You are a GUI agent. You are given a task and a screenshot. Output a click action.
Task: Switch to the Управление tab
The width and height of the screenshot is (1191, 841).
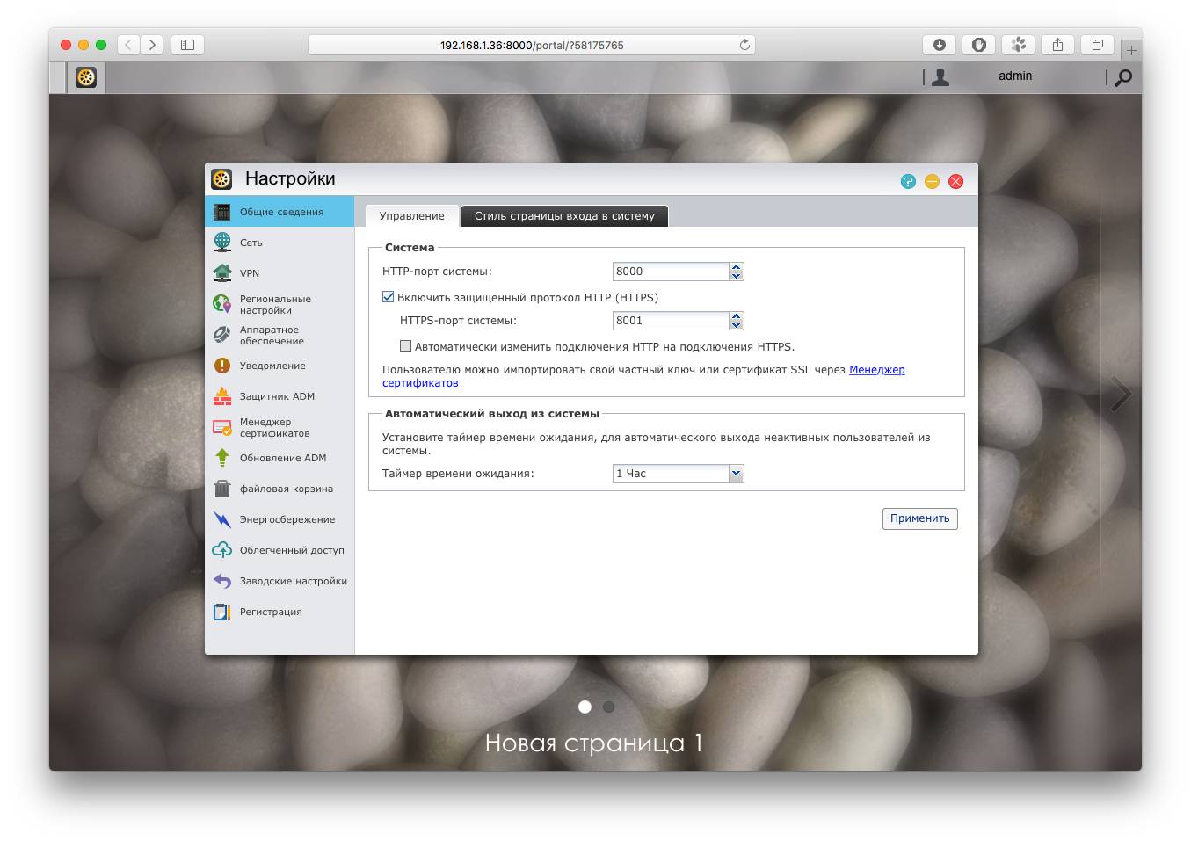pos(412,216)
